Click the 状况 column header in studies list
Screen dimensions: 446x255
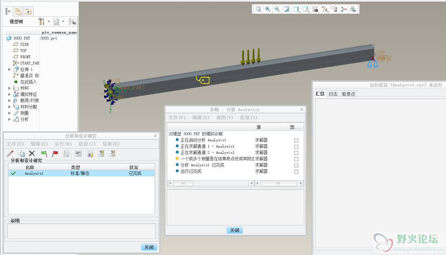tap(141, 167)
